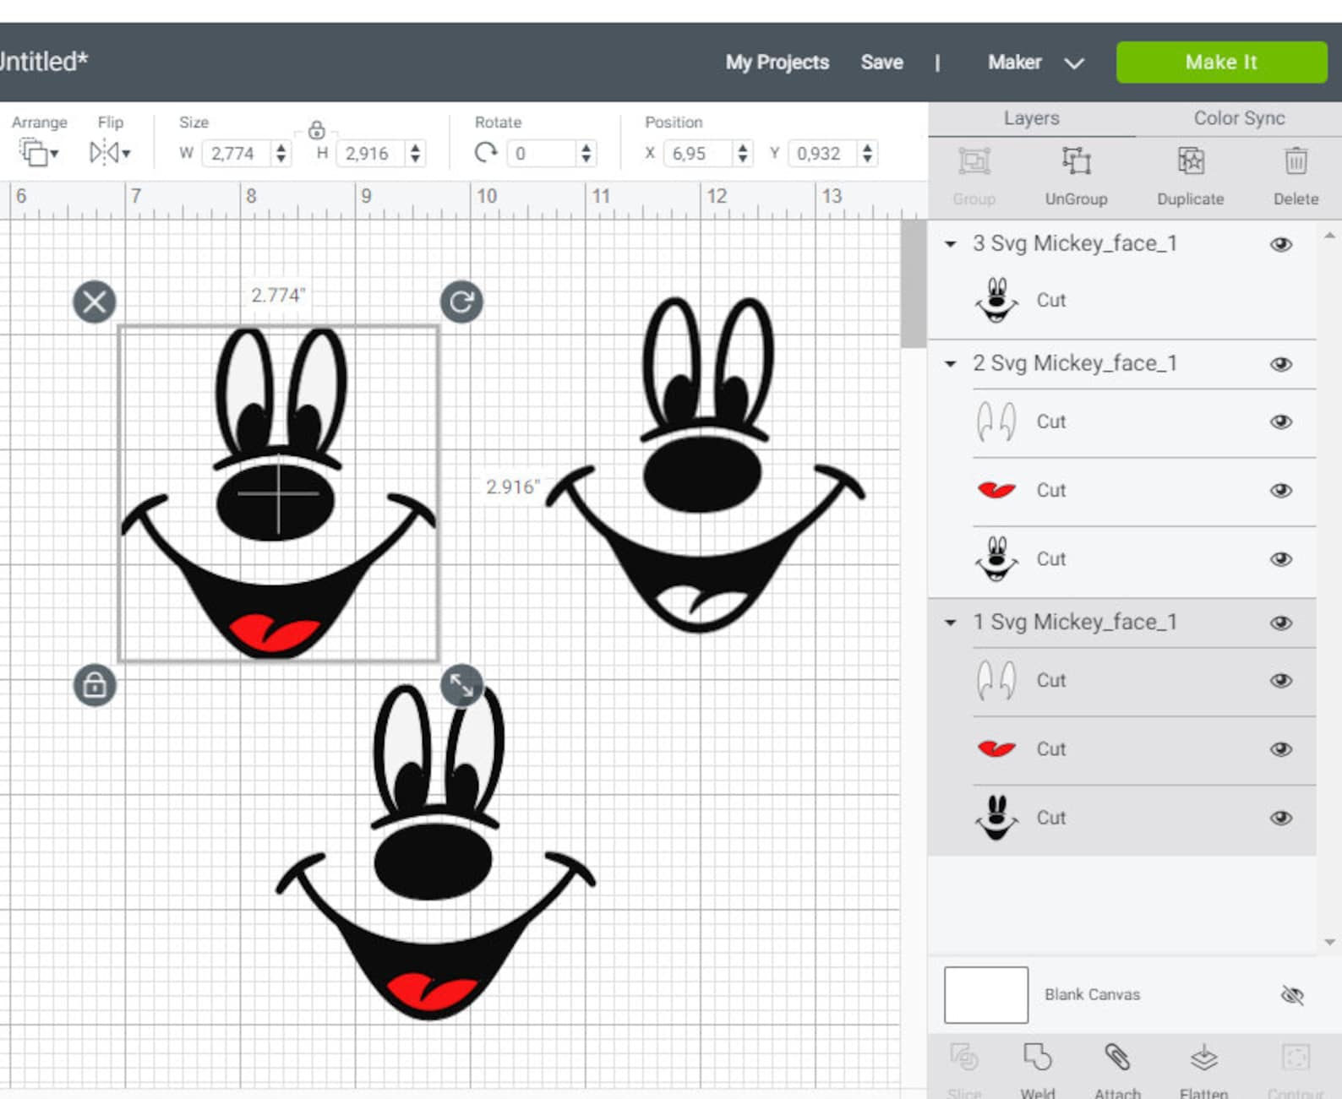
Task: Hide the 2 Svg Mickey_face_1 group
Action: click(1281, 364)
